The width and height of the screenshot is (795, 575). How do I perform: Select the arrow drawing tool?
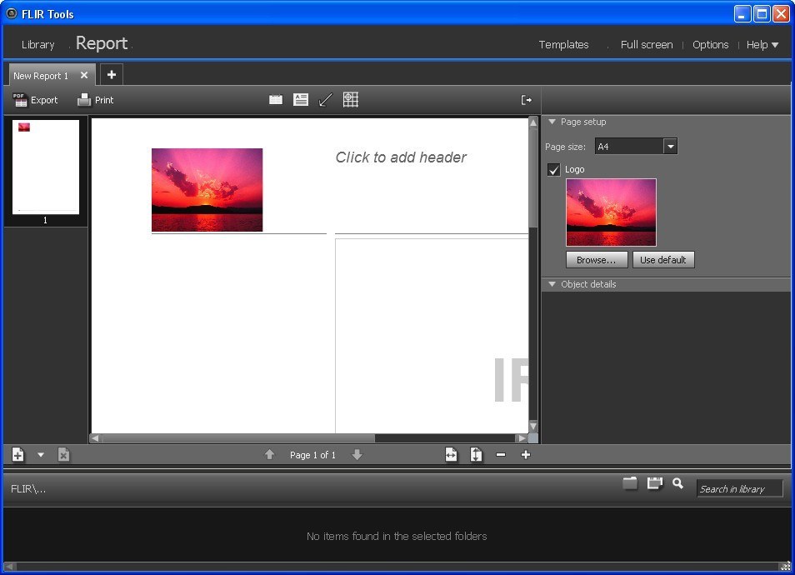coord(326,99)
